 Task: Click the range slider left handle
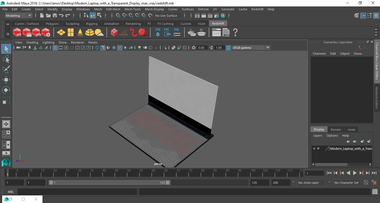(x=51, y=183)
